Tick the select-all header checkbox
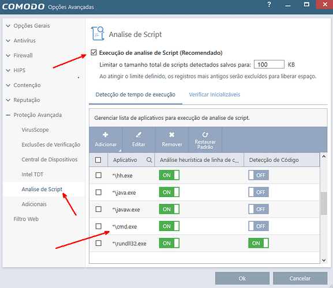The width and height of the screenshot is (333, 288). (98, 160)
